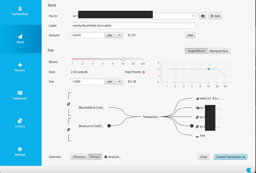
Task: Click the black dot on Binance input
Action: 109,126
